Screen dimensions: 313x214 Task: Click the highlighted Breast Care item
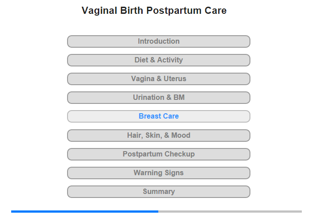point(158,116)
